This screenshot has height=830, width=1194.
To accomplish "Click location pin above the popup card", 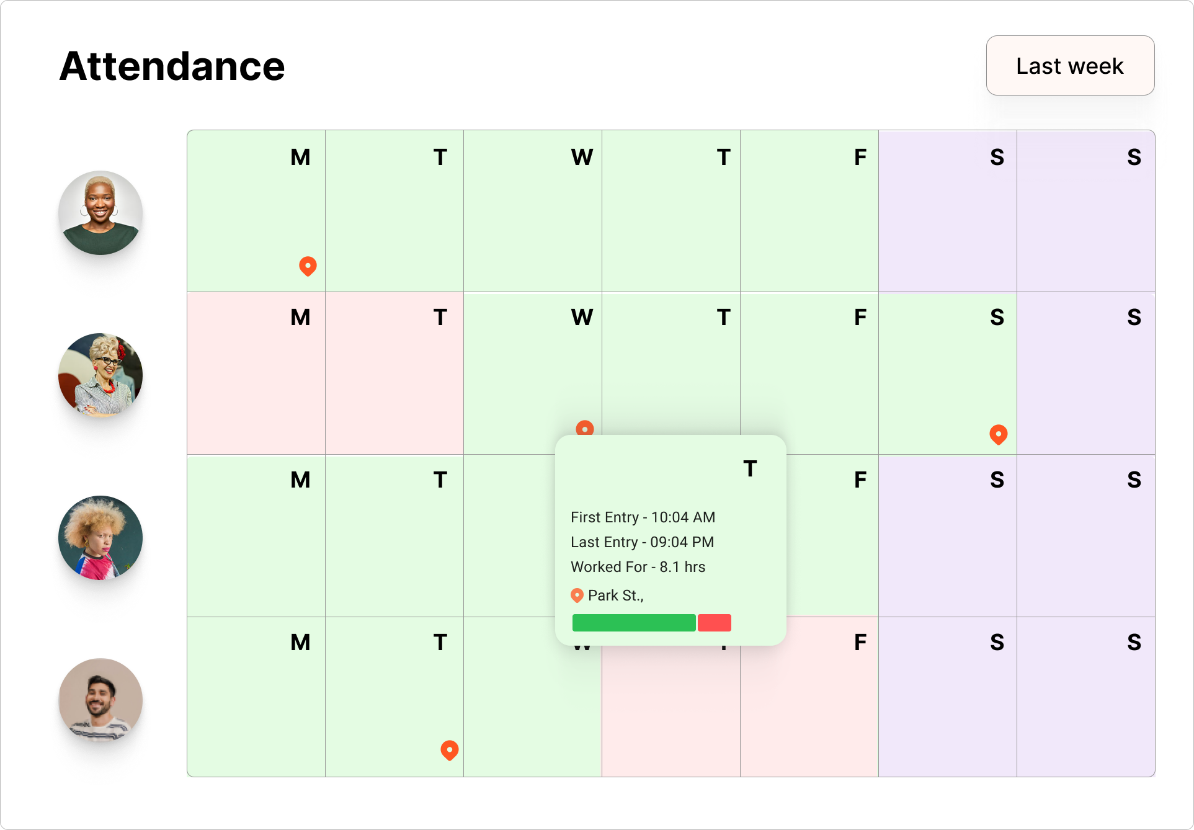I will pyautogui.click(x=584, y=428).
